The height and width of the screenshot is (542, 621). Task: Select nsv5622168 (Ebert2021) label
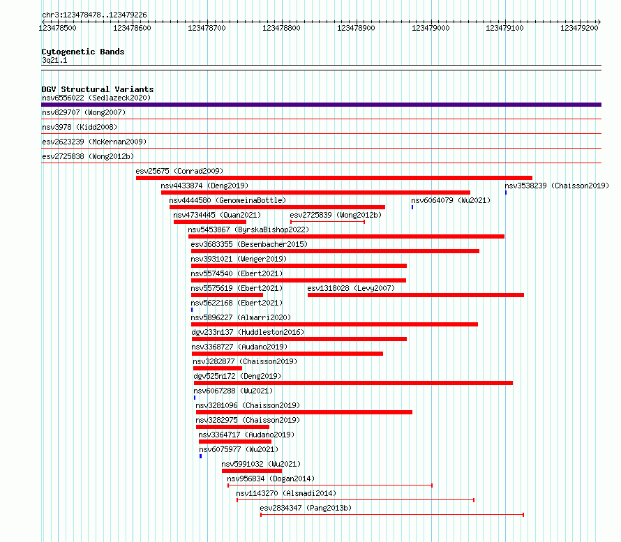(237, 303)
